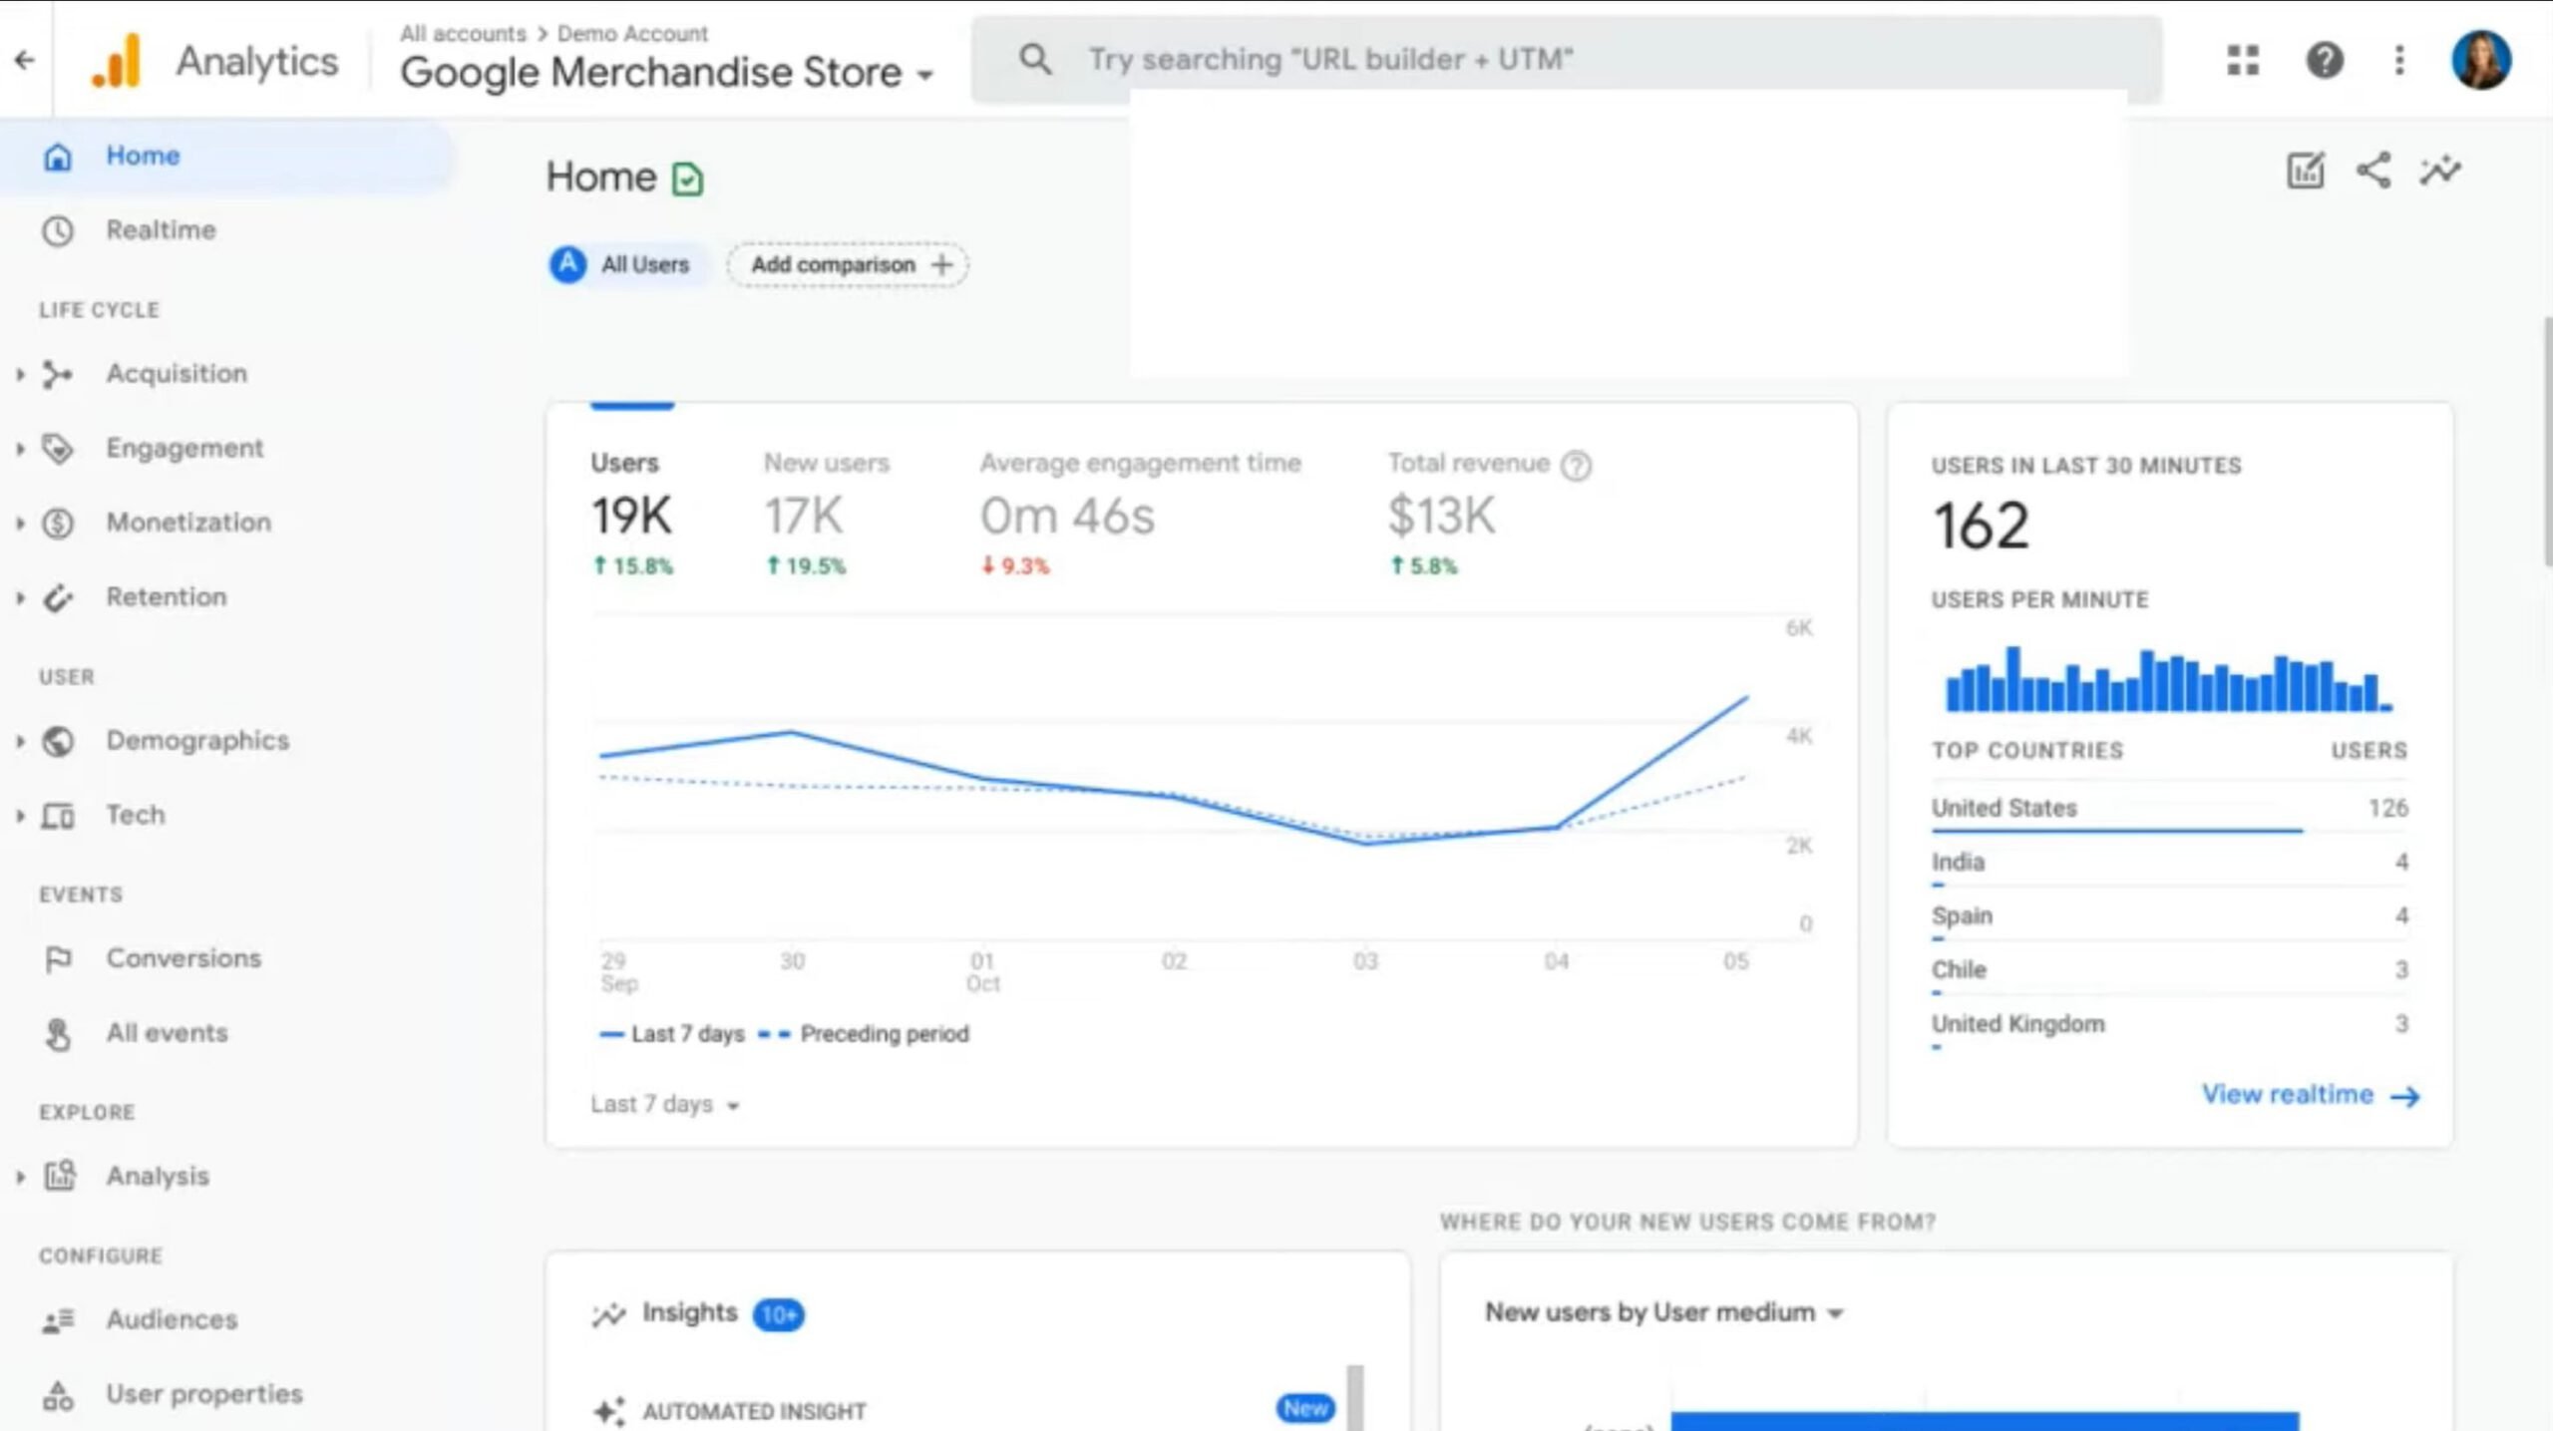Viewport: 2553px width, 1431px height.
Task: Click the user profile avatar
Action: click(x=2480, y=60)
